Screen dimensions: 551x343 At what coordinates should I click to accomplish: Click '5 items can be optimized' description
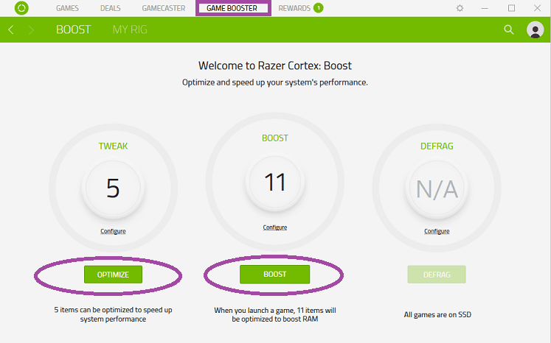(113, 314)
